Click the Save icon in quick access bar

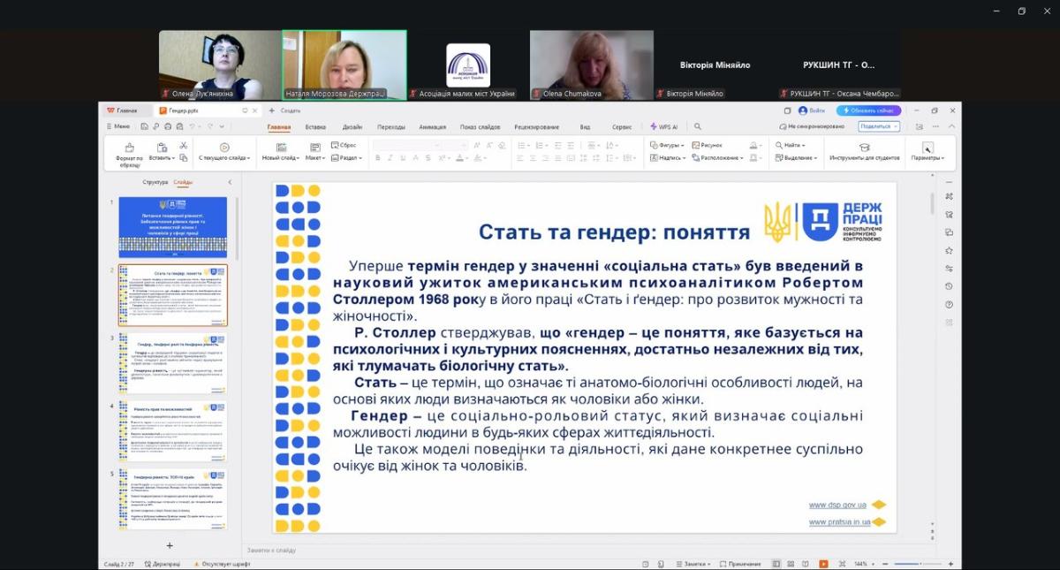point(144,126)
